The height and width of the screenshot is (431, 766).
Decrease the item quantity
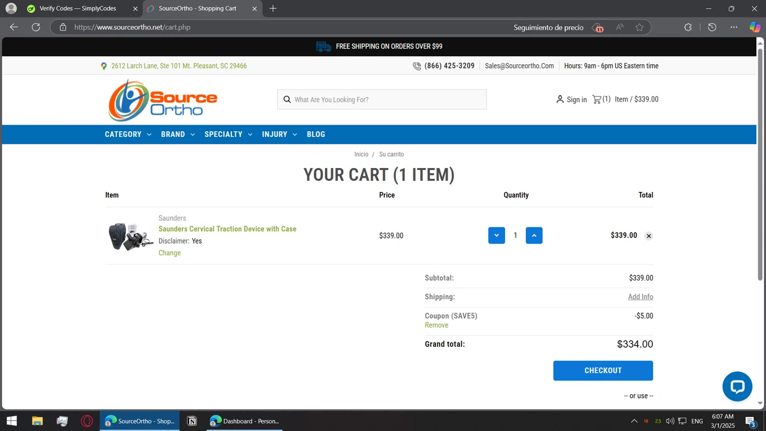coord(496,235)
